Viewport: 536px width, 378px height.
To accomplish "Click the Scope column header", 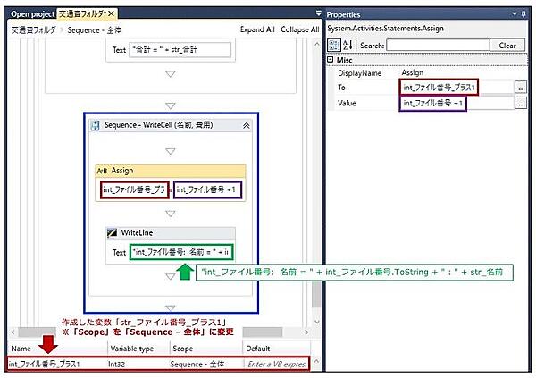I will (205, 349).
